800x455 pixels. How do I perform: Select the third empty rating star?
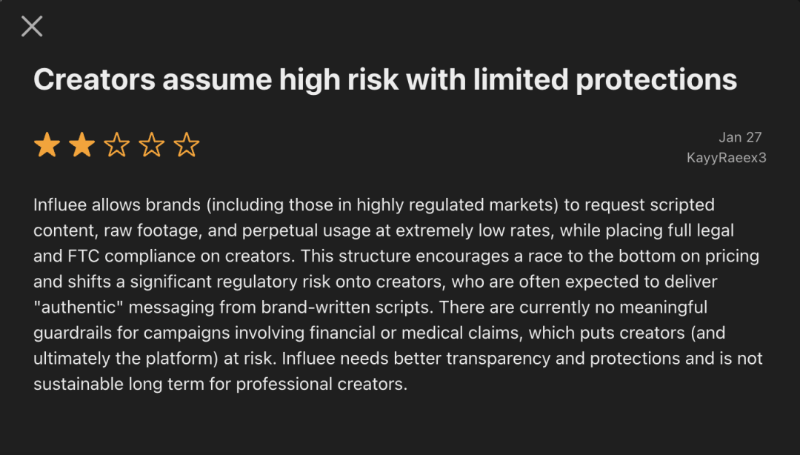coord(116,145)
